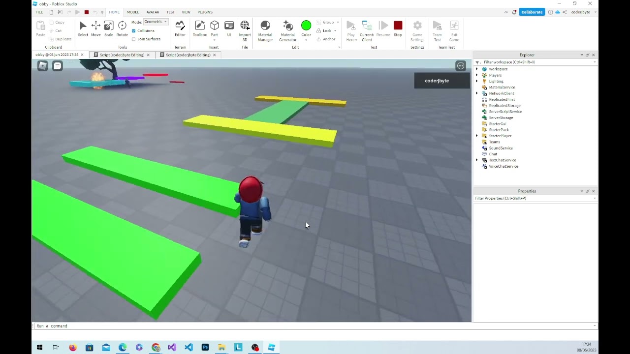Viewport: 630px width, 354px height.
Task: Expand the NetworkClient tree node
Action: (x=476, y=93)
